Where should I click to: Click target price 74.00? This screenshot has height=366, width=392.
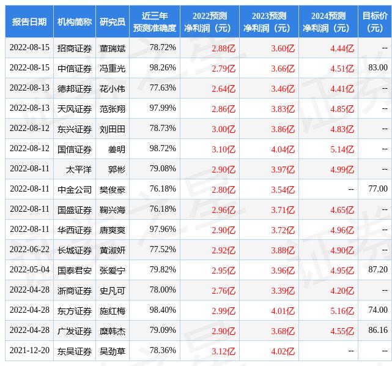pos(378,310)
